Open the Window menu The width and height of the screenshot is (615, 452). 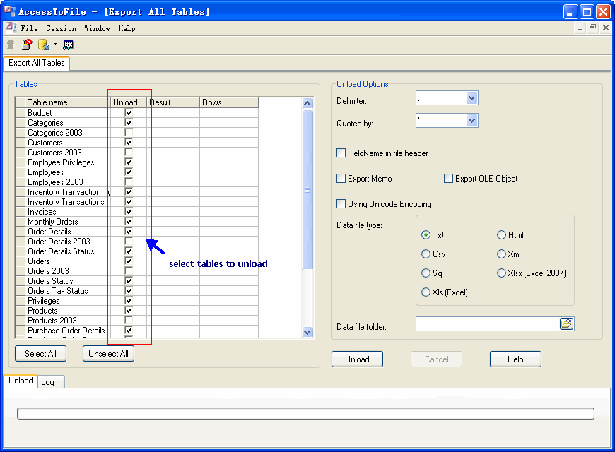coord(98,28)
